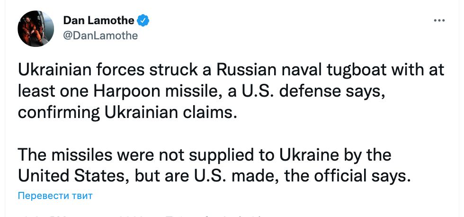This screenshot has height=217, width=464.
Task: Click the display name Dan Lamothe
Action: point(99,20)
